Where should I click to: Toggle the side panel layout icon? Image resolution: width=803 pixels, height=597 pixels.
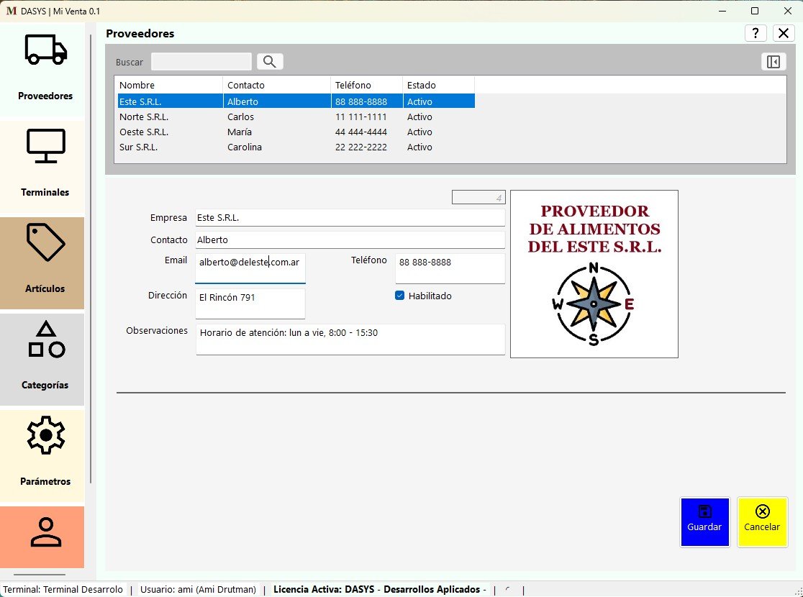pos(773,62)
